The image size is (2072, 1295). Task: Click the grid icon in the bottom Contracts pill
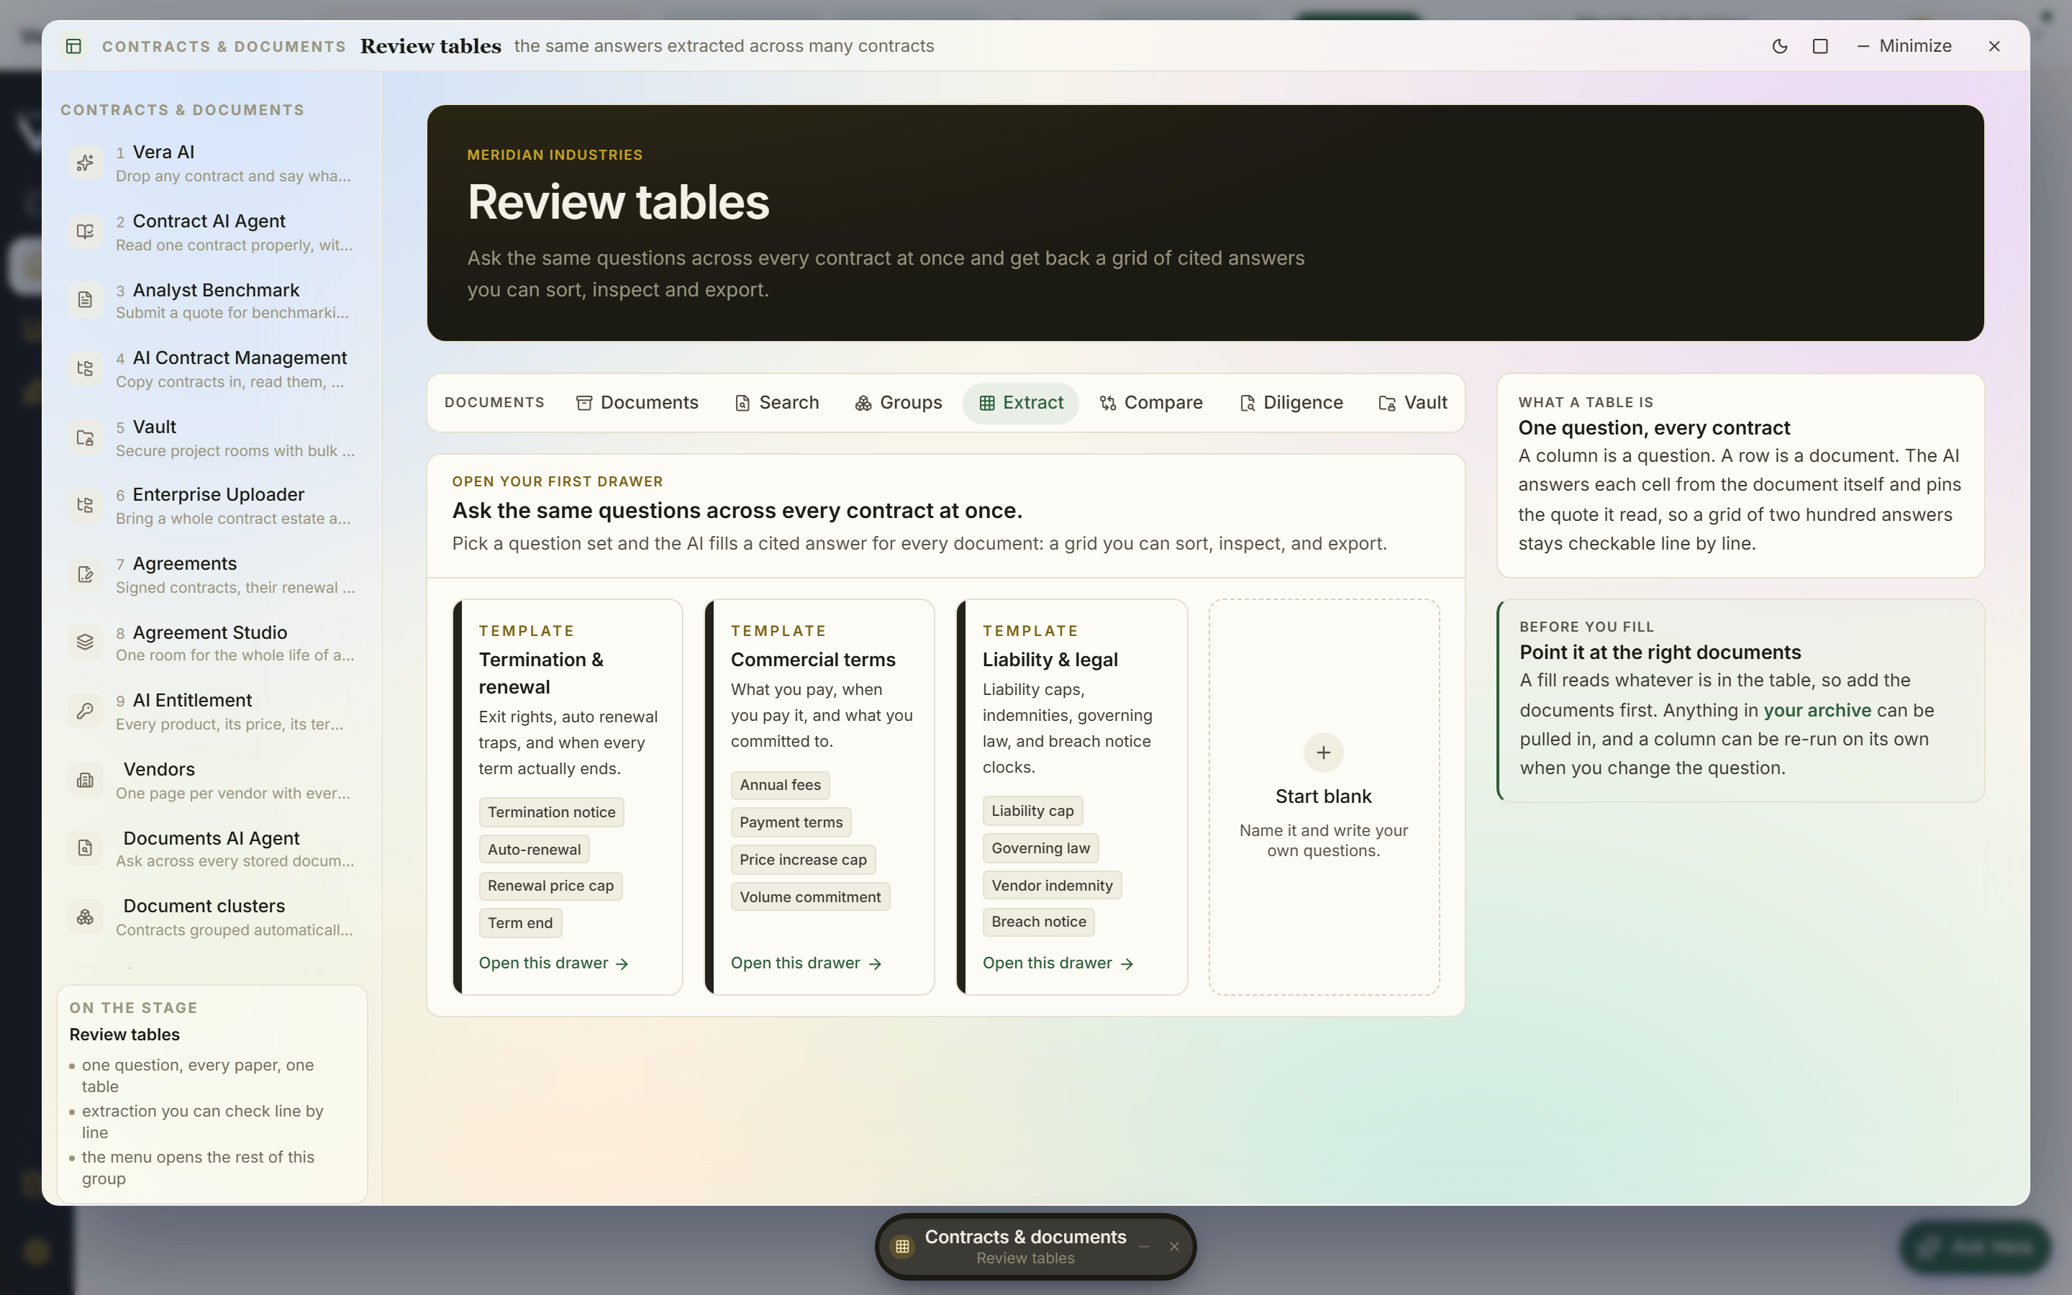coord(902,1247)
